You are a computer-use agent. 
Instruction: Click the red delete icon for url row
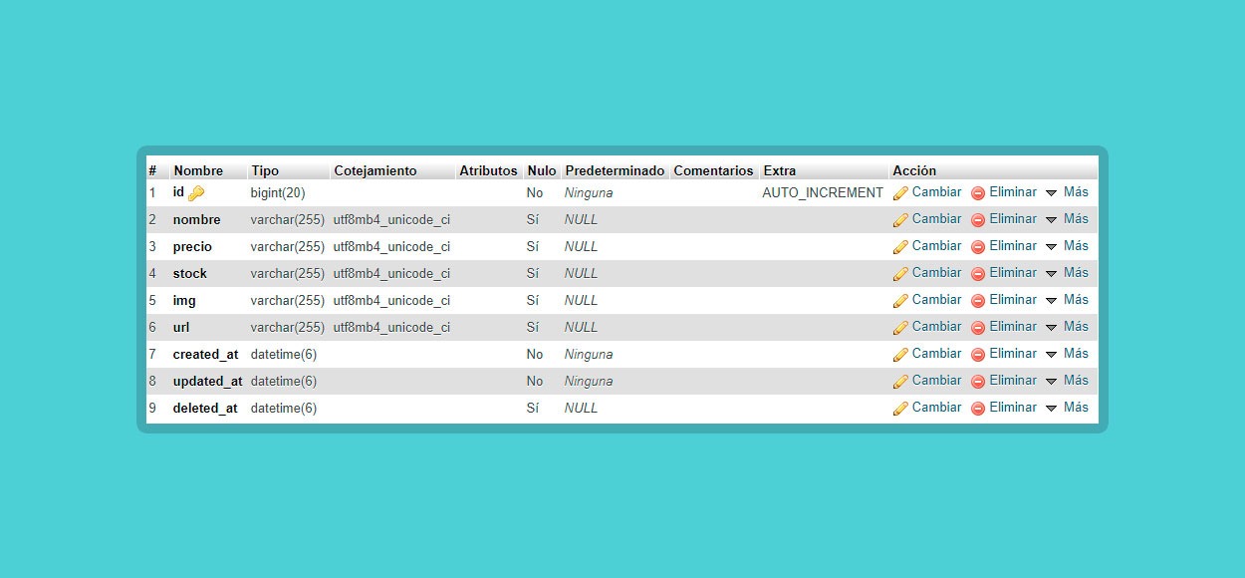point(978,328)
